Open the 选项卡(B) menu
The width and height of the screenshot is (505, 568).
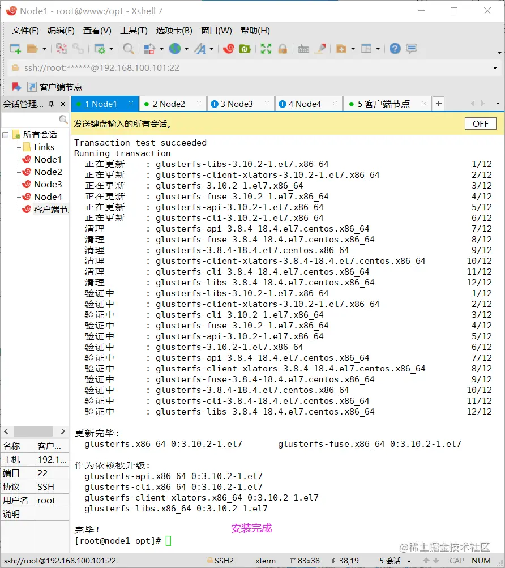pos(174,31)
